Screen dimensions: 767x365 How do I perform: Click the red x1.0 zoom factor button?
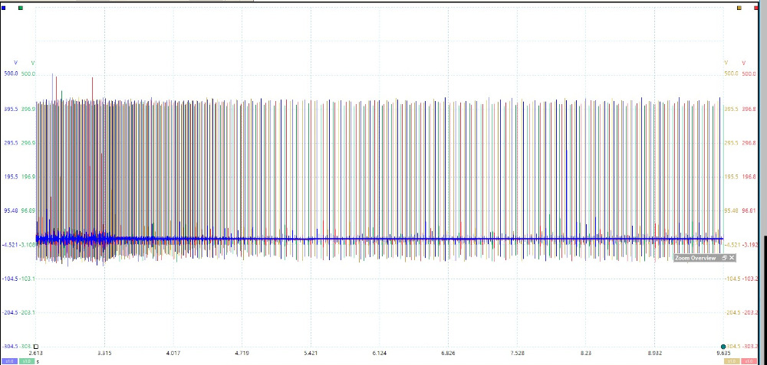[x=749, y=360]
